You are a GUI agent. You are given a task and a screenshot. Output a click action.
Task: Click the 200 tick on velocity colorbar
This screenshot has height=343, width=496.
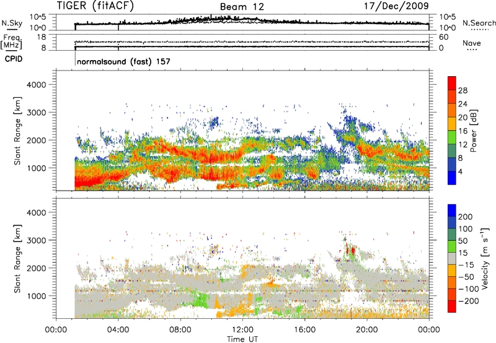pyautogui.click(x=466, y=217)
